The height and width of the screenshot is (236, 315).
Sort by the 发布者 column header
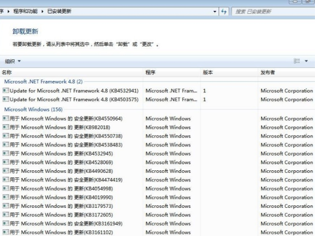click(286, 72)
